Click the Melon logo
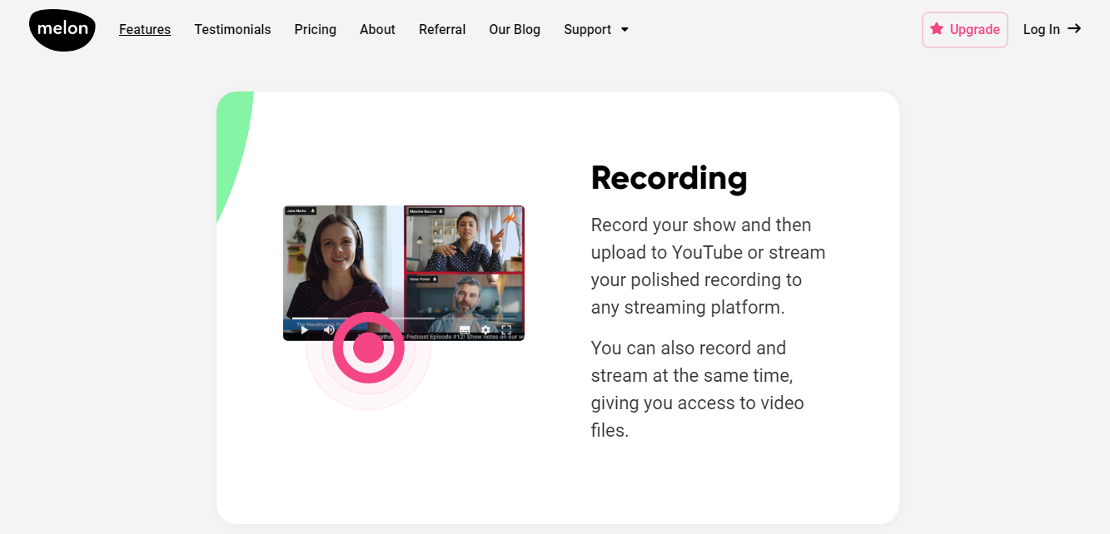 coord(62,30)
